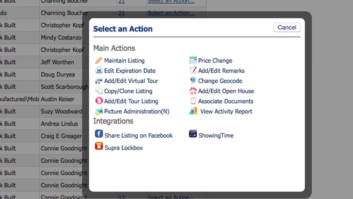The height and width of the screenshot is (199, 353).
Task: Select Share Listing on Facebook
Action: click(x=138, y=135)
